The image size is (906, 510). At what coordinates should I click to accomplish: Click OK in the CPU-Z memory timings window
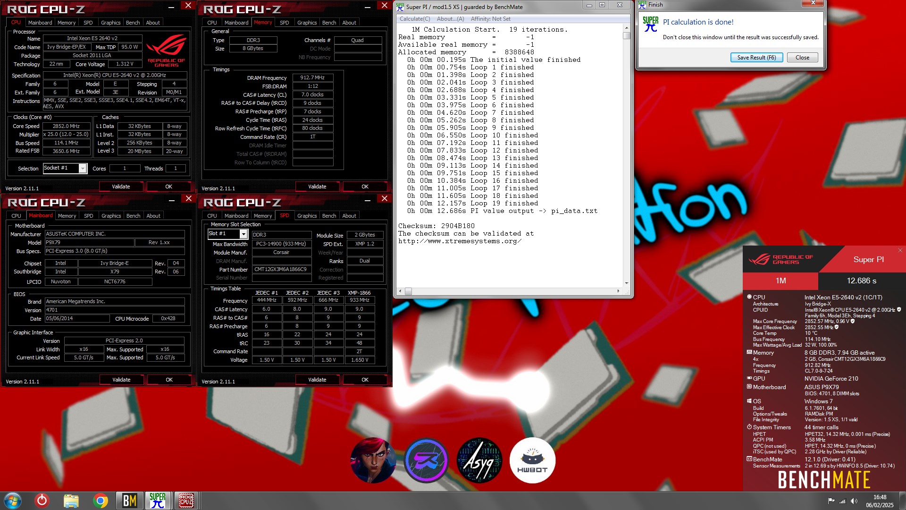click(x=365, y=187)
